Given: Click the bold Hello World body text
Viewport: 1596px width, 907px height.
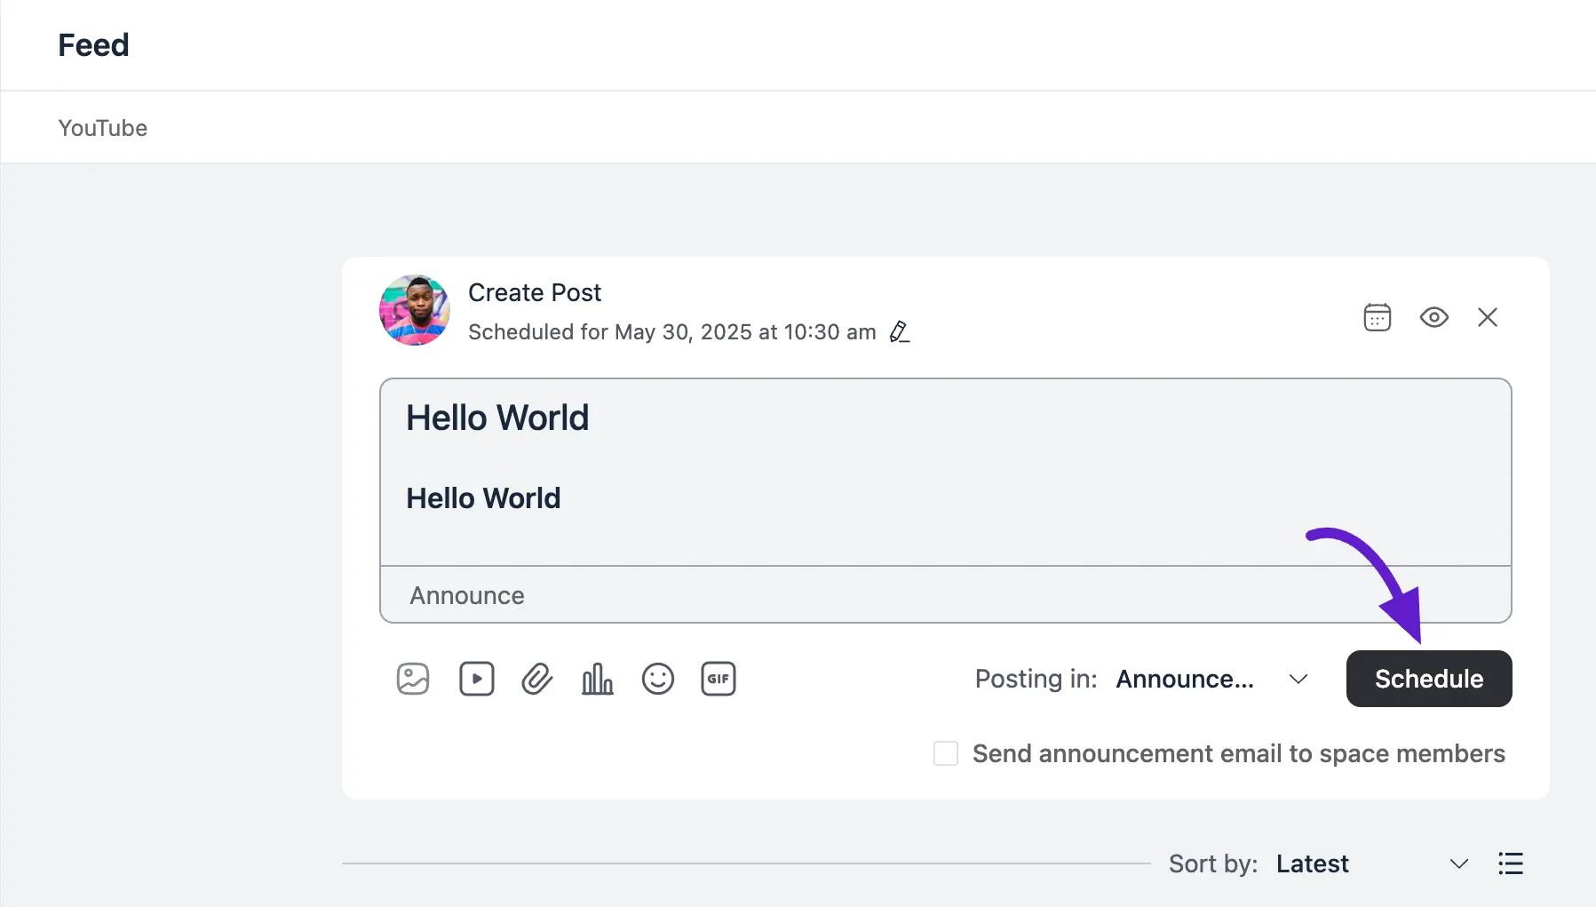Looking at the screenshot, I should point(483,498).
